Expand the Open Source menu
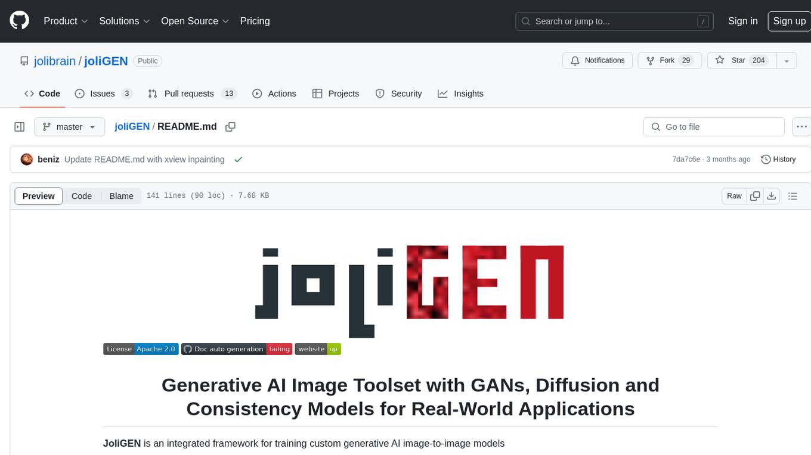The height and width of the screenshot is (455, 811). 195,21
